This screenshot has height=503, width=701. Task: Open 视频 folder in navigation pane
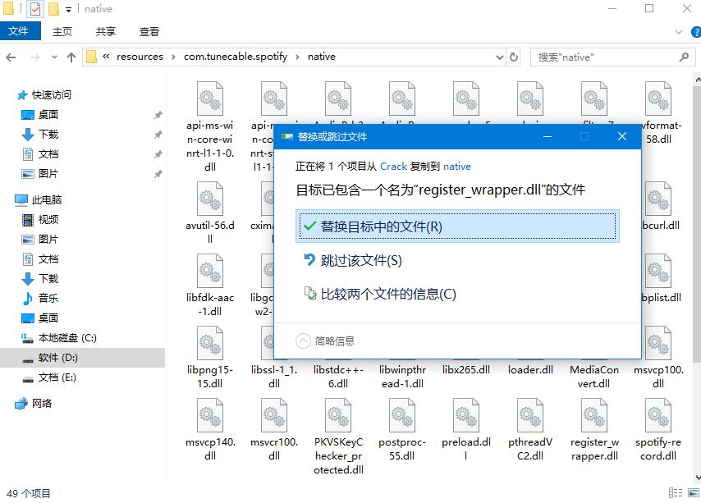[x=48, y=219]
